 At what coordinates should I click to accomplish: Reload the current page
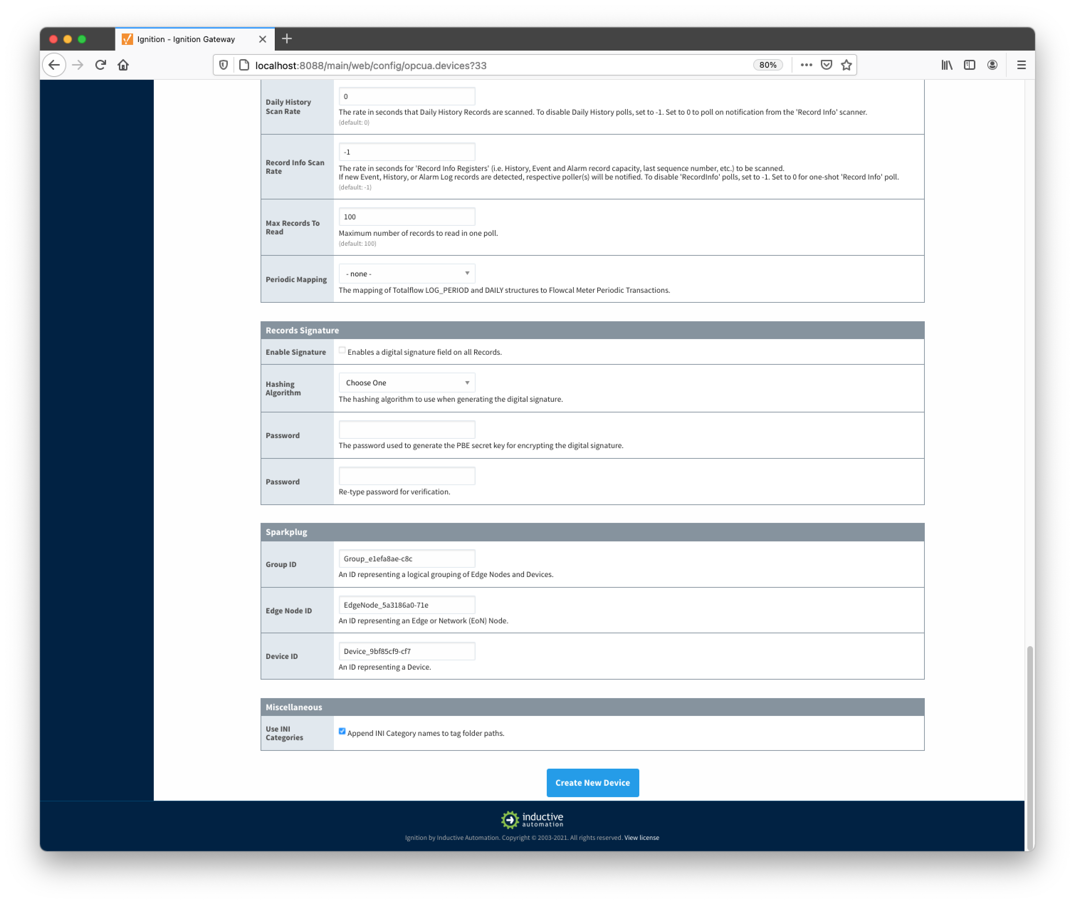[x=100, y=65]
